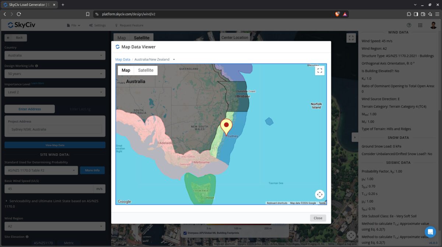Select AS/NZS1170 elevation option
442x247 pixels.
[x=43, y=243]
